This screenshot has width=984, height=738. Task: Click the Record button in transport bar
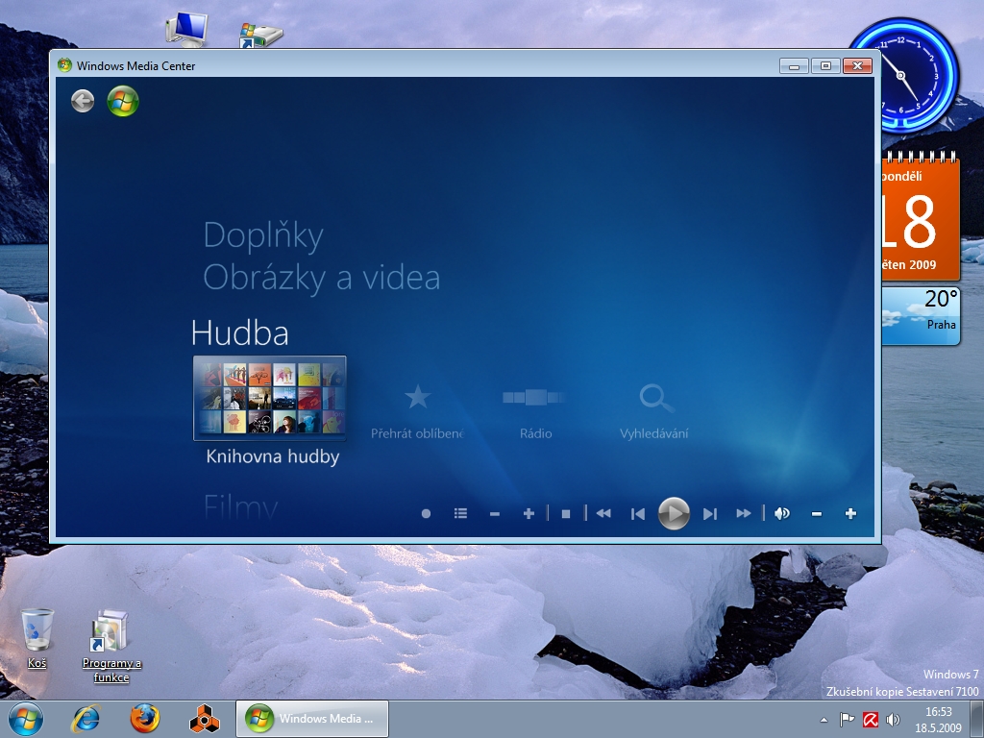pyautogui.click(x=426, y=513)
